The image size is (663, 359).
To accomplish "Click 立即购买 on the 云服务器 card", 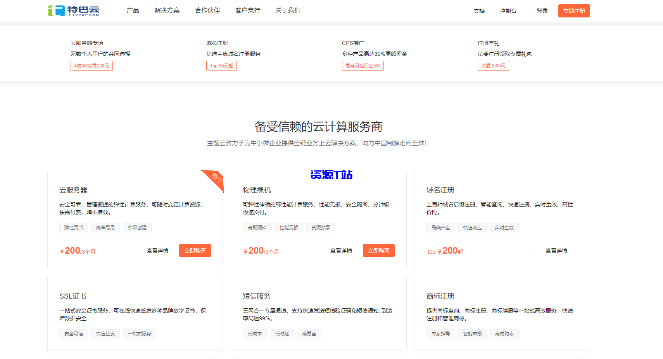I will tap(195, 251).
